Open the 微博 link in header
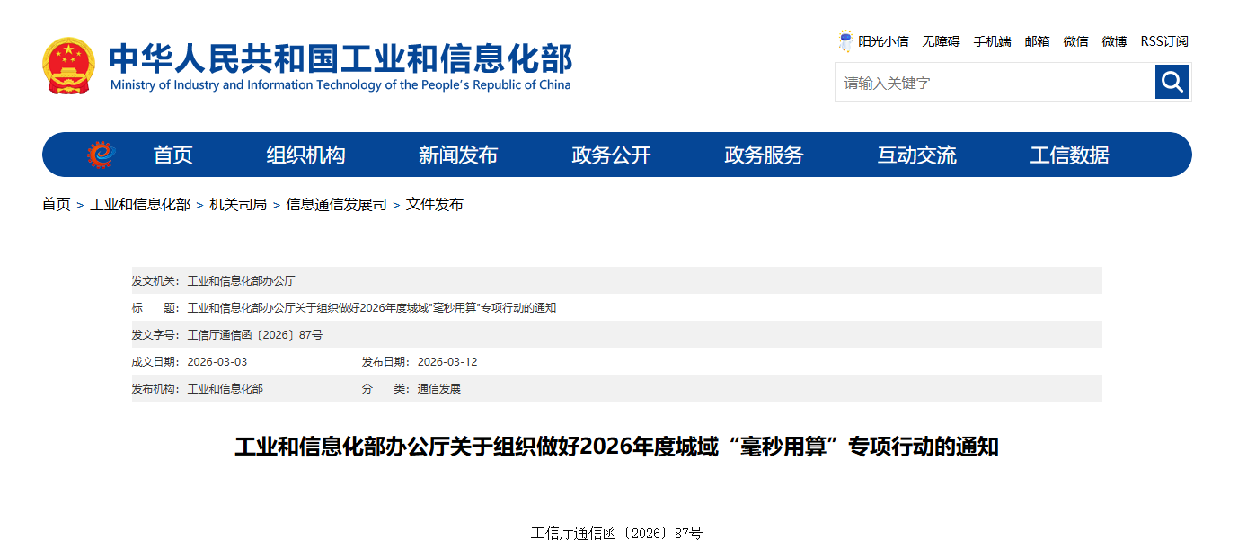The image size is (1238, 549). pyautogui.click(x=1114, y=41)
